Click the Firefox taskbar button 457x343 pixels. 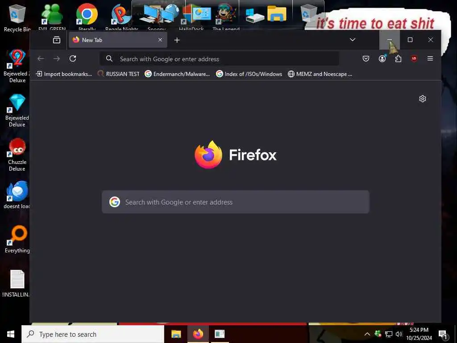[x=198, y=334]
